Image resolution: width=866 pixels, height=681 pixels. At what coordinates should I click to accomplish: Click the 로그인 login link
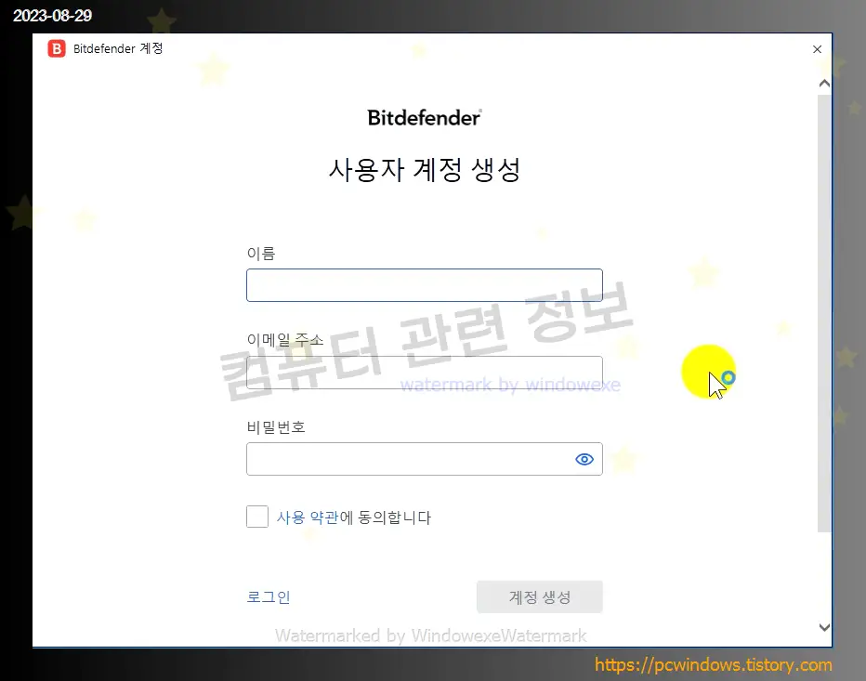pos(269,596)
